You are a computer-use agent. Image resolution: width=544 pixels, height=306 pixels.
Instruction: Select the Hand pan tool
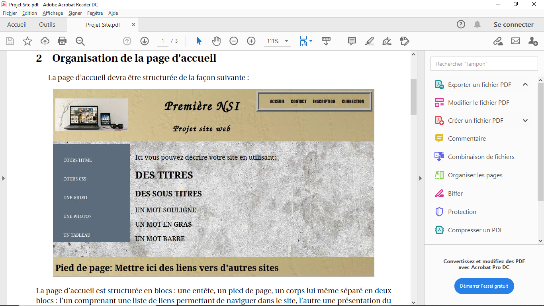click(216, 41)
